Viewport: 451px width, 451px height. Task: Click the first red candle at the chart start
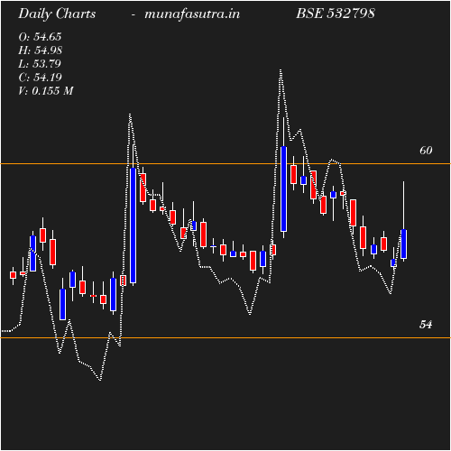coord(13,275)
